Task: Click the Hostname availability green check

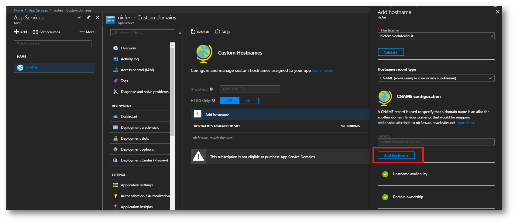Action: 385,174
